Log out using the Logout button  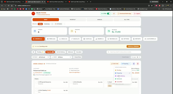(137, 14)
